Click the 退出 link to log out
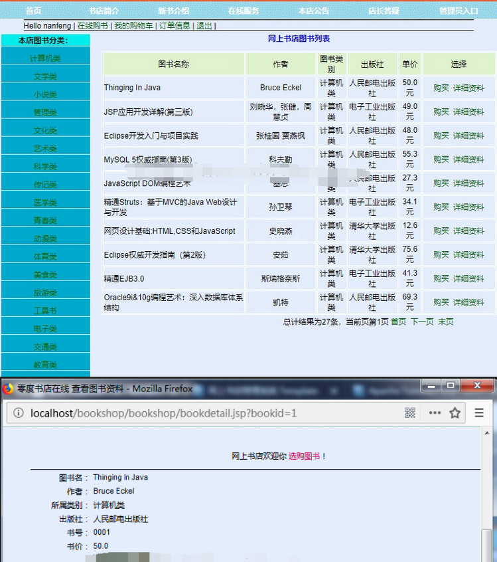Image resolution: width=497 pixels, height=562 pixels. [204, 26]
